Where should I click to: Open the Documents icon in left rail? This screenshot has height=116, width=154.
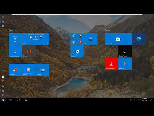3,82
